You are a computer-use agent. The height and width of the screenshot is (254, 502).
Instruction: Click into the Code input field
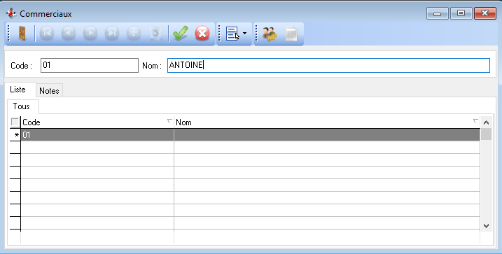(x=90, y=65)
